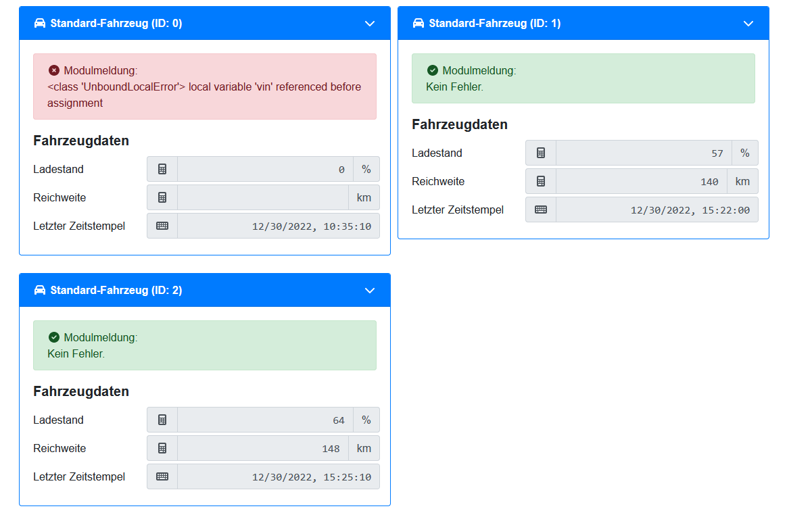
Task: Click the calculator icon beside vehicle 1 Reichweite
Action: coord(541,181)
